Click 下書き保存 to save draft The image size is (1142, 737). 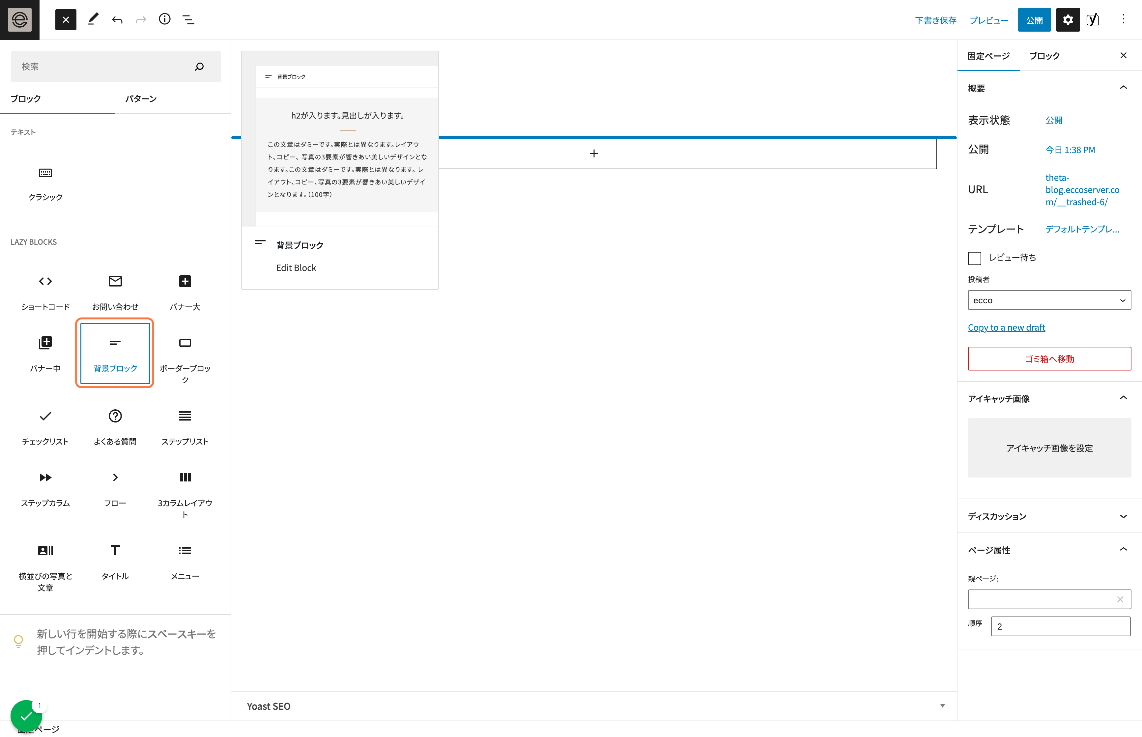[936, 20]
